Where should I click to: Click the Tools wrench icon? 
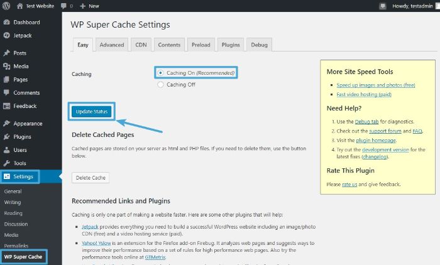(x=7, y=163)
